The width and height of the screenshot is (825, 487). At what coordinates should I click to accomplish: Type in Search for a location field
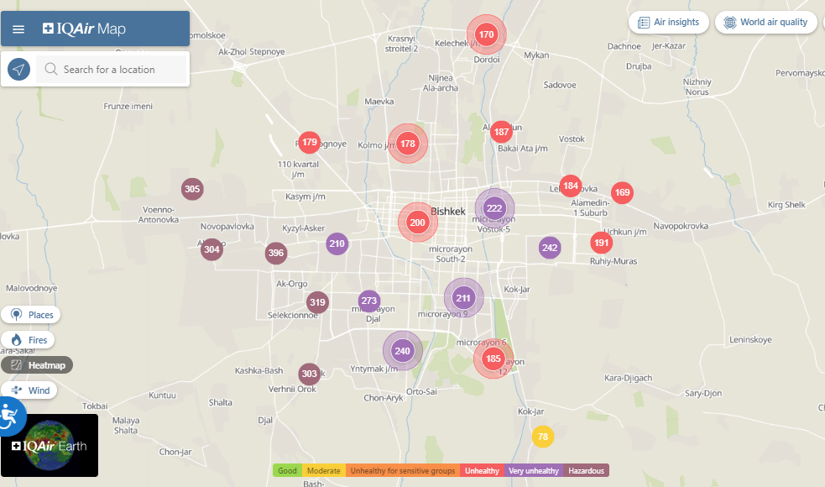[117, 70]
